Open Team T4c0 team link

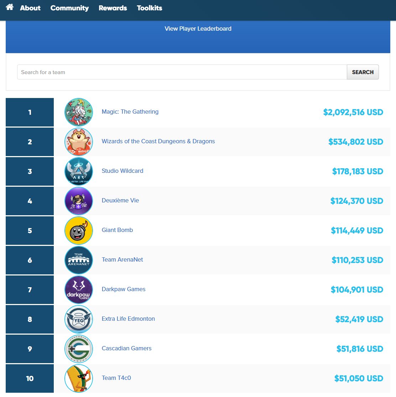pos(116,378)
